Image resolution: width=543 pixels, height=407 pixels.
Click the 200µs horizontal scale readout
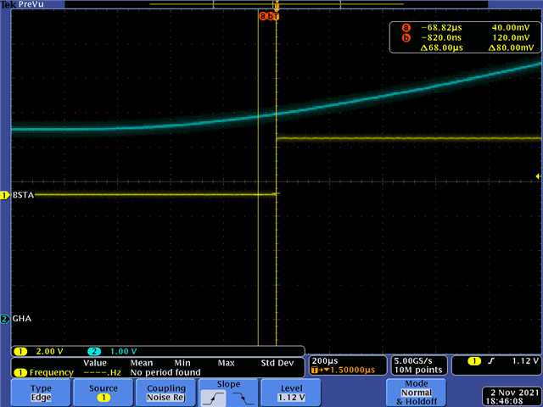324,361
